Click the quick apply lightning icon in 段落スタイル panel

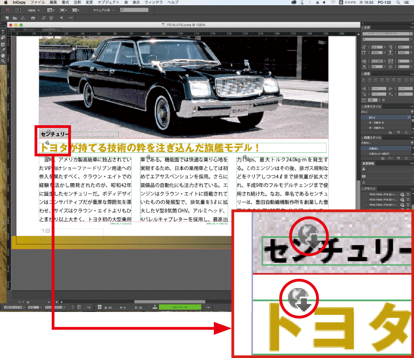coord(412,142)
